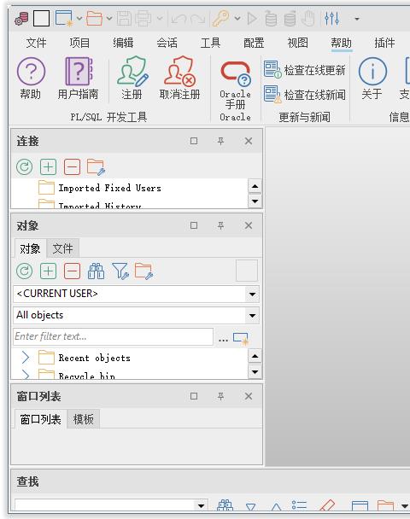This screenshot has height=519, width=410.
Task: Click the 注册 register icon
Action: 132,71
